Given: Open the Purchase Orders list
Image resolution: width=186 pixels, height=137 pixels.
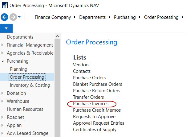Looking at the screenshot, I should 89,78.
